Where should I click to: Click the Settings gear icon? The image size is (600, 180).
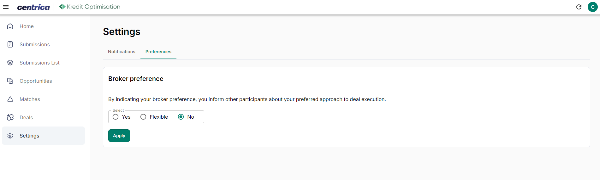(10, 136)
